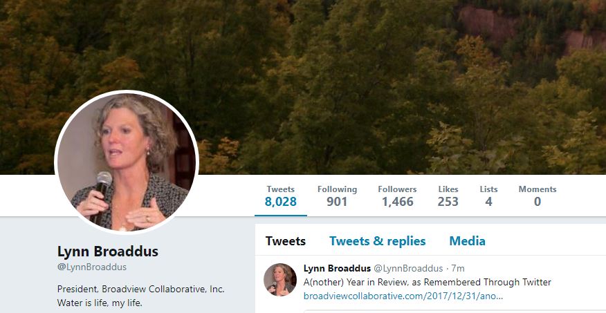Show the Lists 4 stat
Viewport: 606px width, 313px height.
[x=488, y=196]
